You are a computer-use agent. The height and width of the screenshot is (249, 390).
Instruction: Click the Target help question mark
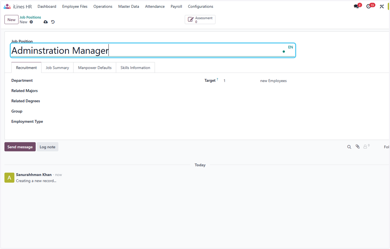(x=217, y=79)
